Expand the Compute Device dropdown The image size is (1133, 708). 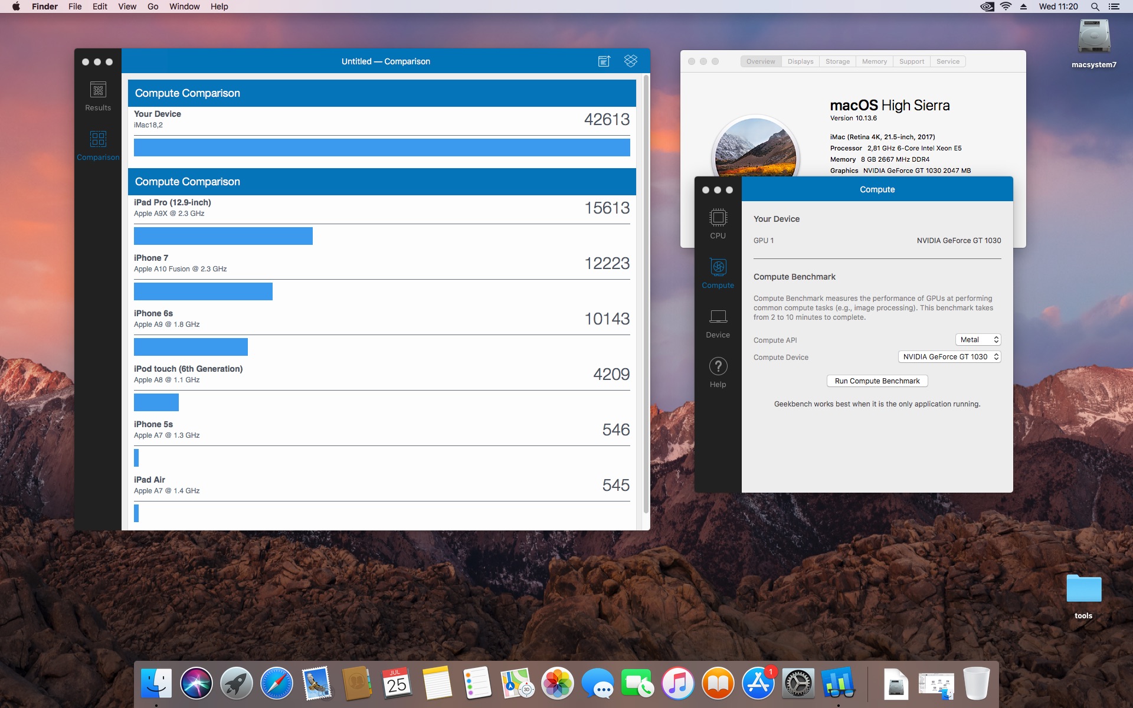(949, 357)
